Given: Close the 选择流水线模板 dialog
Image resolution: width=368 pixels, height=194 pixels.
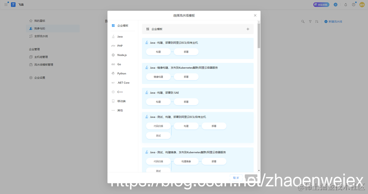Looking at the screenshot, I should pos(255,16).
